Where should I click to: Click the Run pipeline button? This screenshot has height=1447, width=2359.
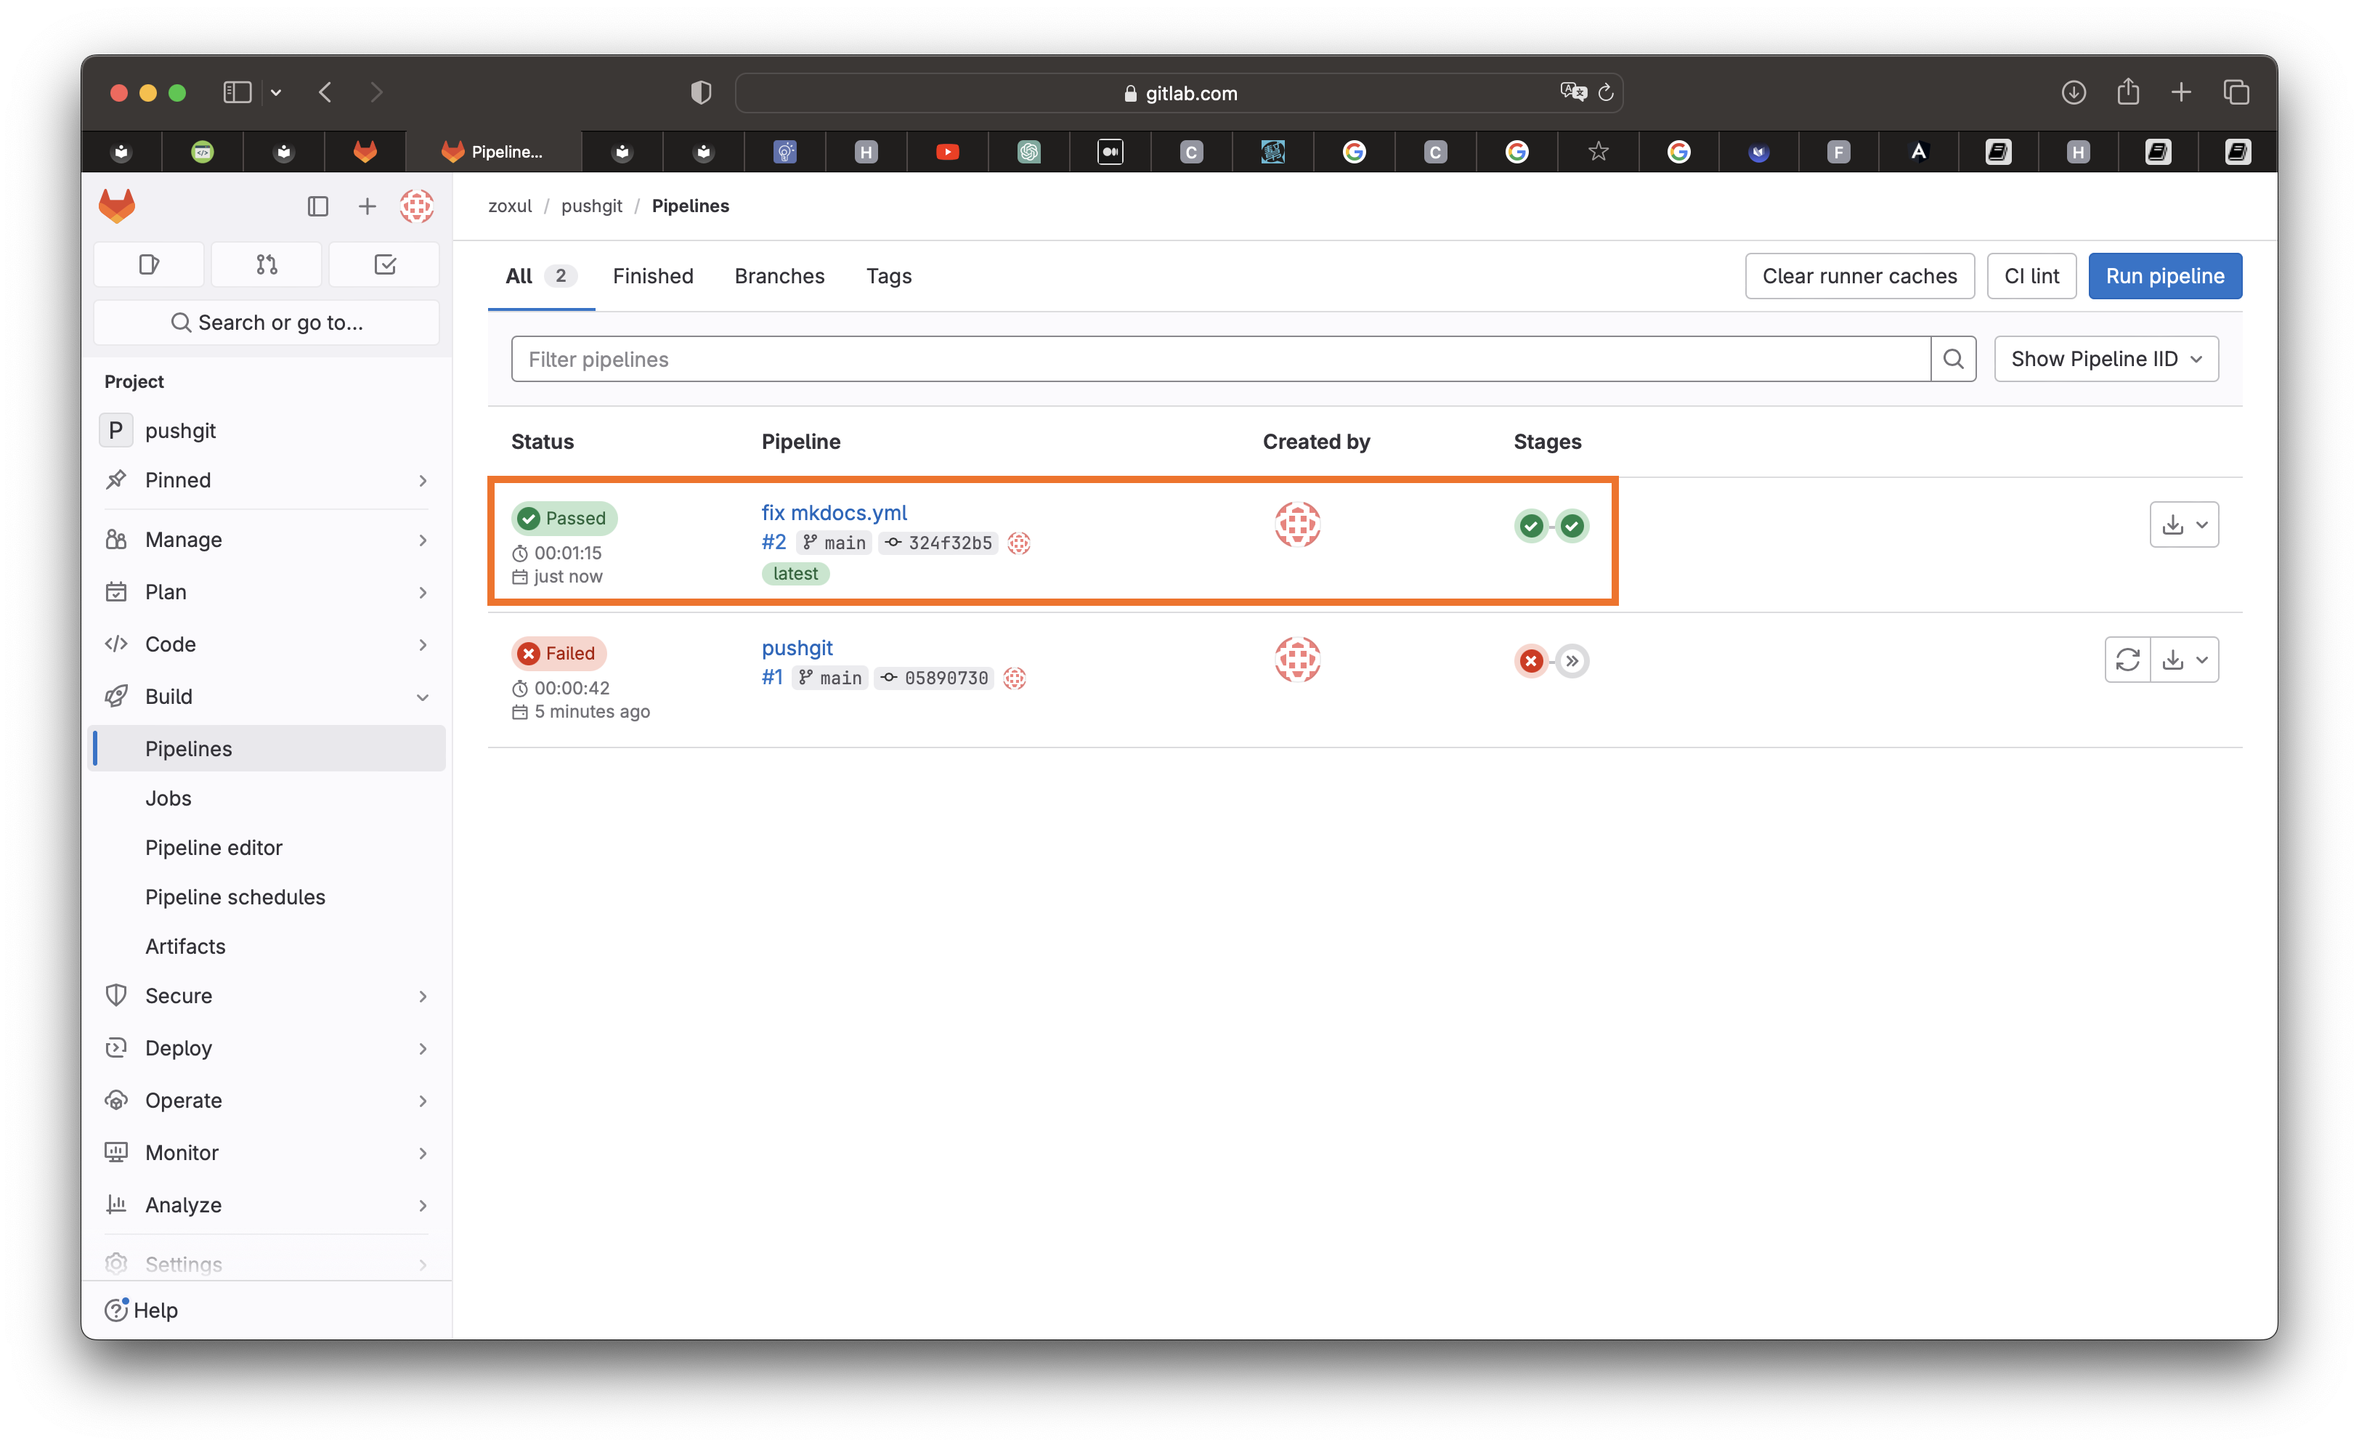[x=2164, y=276]
